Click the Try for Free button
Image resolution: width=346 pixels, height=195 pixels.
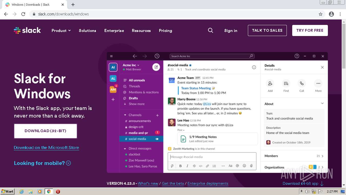click(x=310, y=30)
